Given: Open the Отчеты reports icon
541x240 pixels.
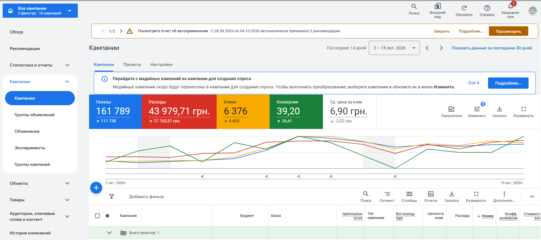Looking at the screenshot, I should tap(431, 194).
